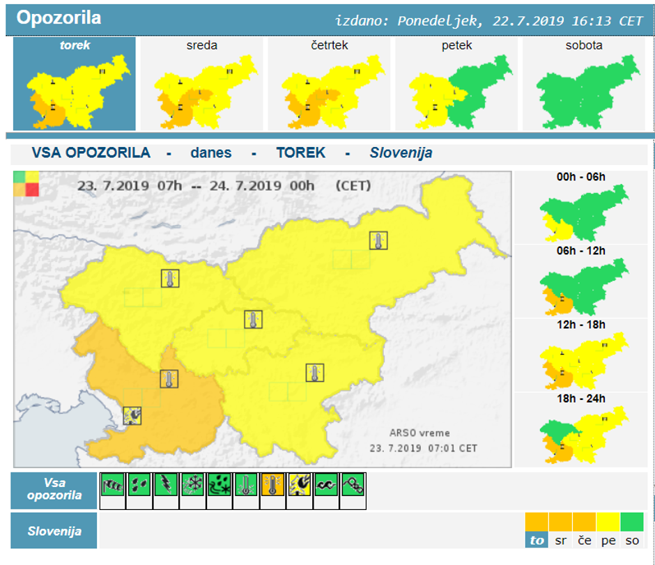Select the pe day label
This screenshot has width=655, height=565.
pos(608,541)
